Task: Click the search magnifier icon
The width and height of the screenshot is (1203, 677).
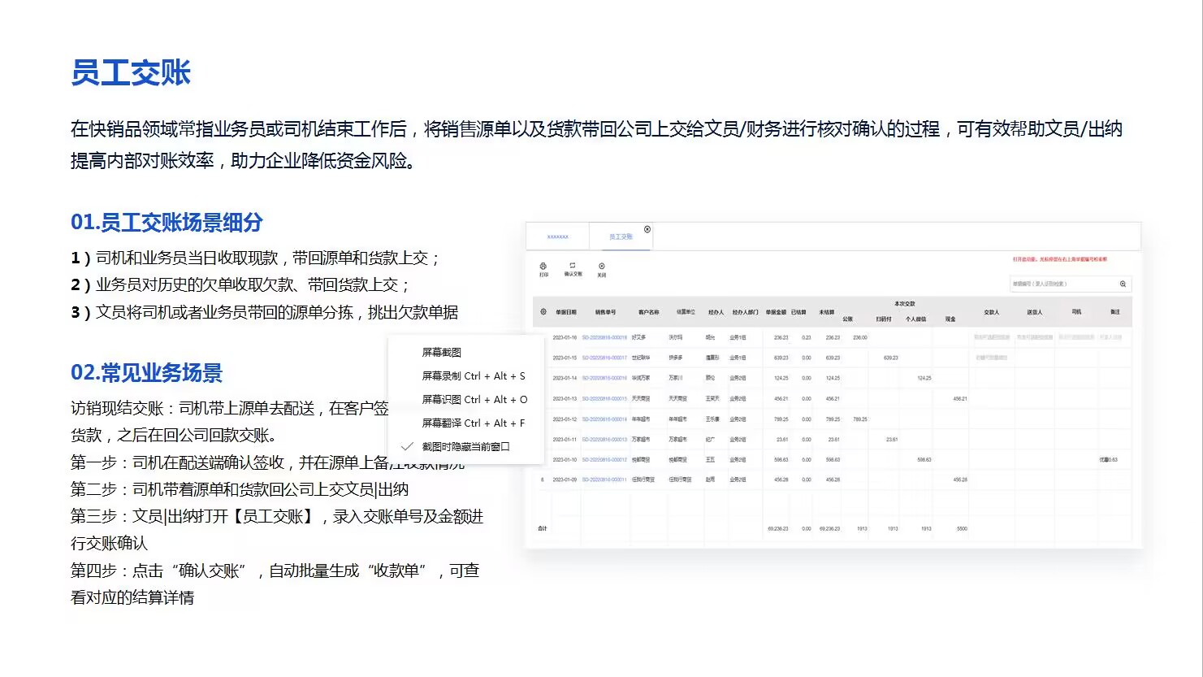Action: point(1123,284)
